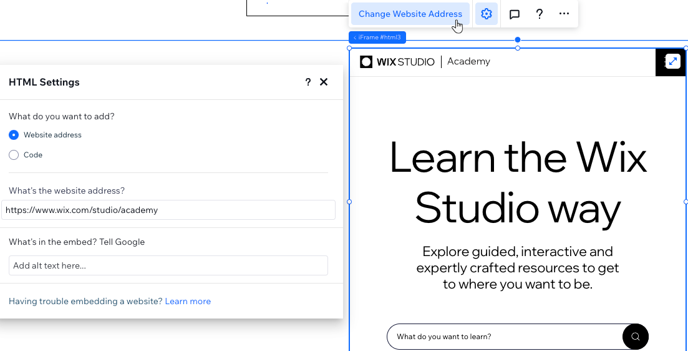Click the 'What do you want to learn?' search box

click(505, 337)
